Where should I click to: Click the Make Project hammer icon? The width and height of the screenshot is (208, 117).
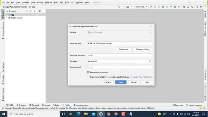[x=119, y=6]
